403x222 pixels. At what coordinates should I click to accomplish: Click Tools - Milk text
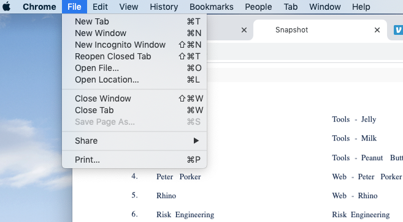coord(355,138)
